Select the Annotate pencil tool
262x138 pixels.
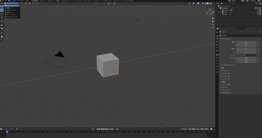(x=2, y=33)
